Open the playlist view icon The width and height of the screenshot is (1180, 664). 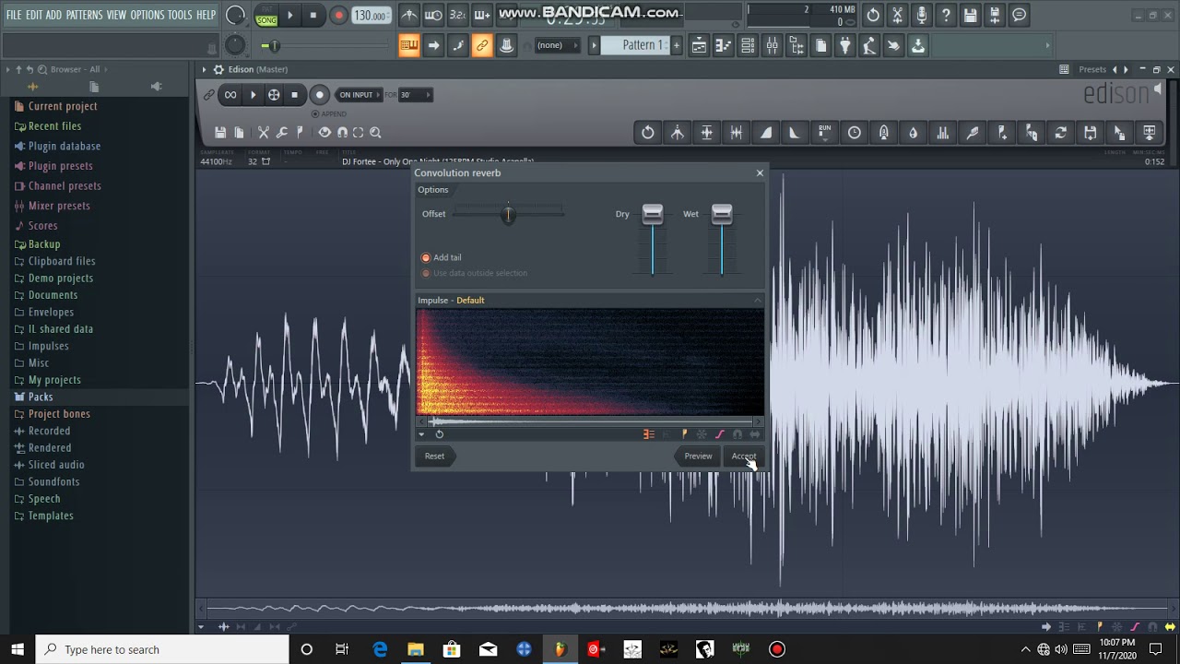click(700, 45)
